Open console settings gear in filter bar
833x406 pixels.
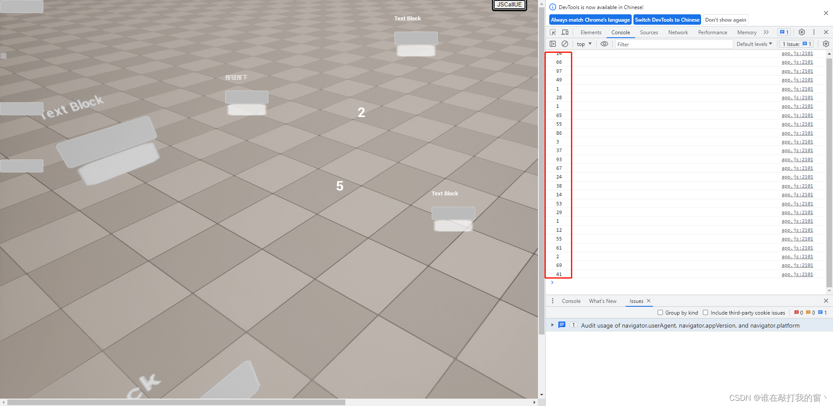click(826, 44)
